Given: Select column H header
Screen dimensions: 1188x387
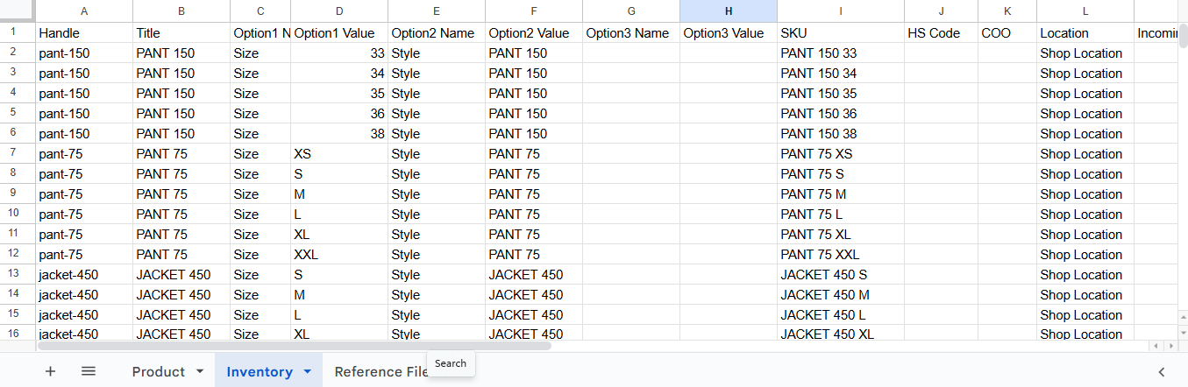Looking at the screenshot, I should [x=728, y=11].
